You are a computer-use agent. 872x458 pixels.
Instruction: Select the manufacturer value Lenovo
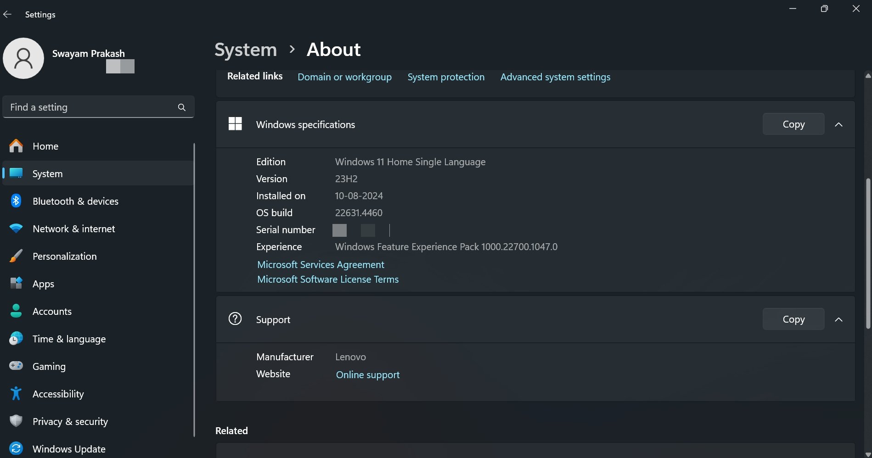pyautogui.click(x=350, y=357)
